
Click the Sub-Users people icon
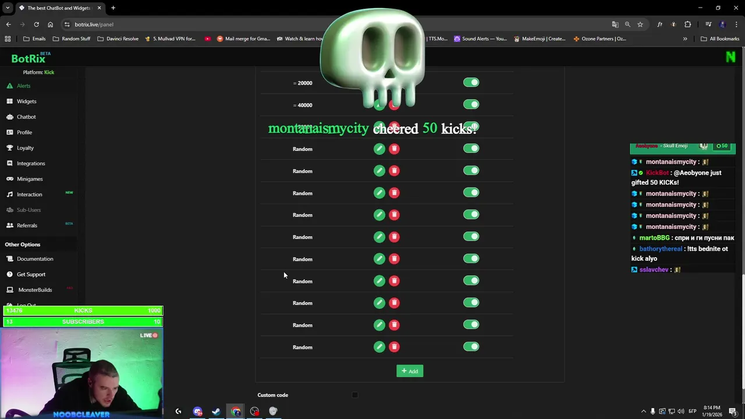pyautogui.click(x=10, y=210)
